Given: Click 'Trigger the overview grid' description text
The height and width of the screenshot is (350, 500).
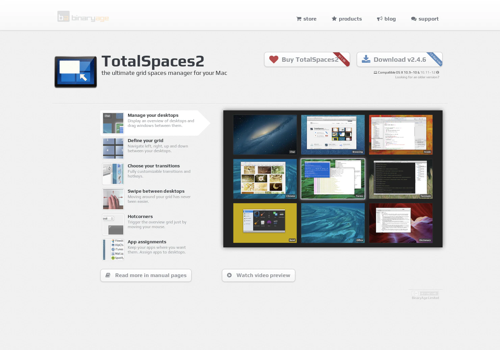Looking at the screenshot, I should point(157,224).
